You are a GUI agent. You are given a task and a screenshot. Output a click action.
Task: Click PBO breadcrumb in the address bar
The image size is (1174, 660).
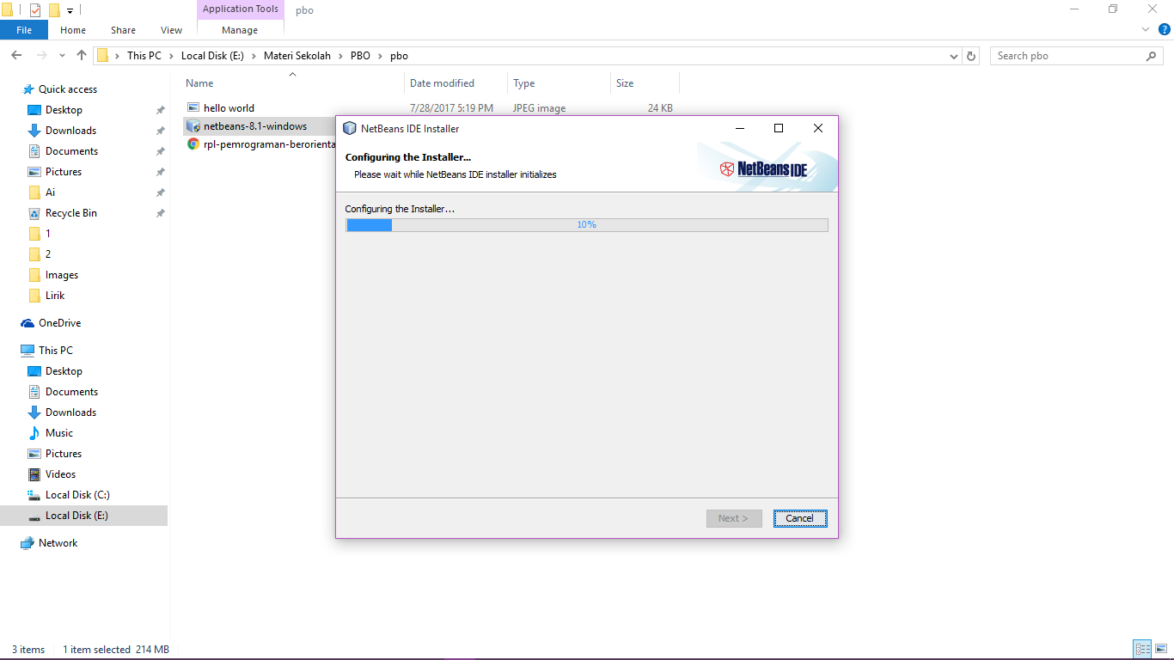click(x=360, y=56)
